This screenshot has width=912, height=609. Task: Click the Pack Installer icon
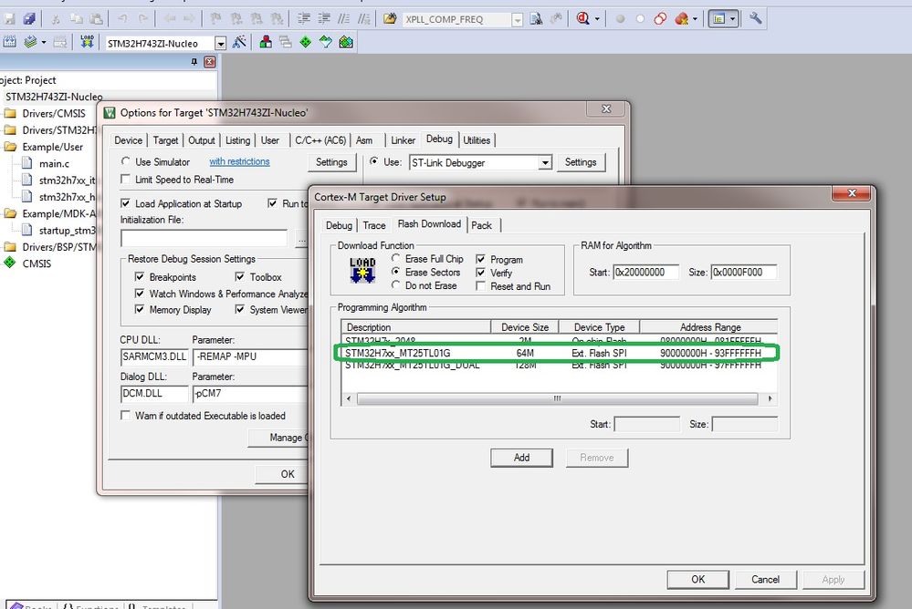(x=346, y=42)
